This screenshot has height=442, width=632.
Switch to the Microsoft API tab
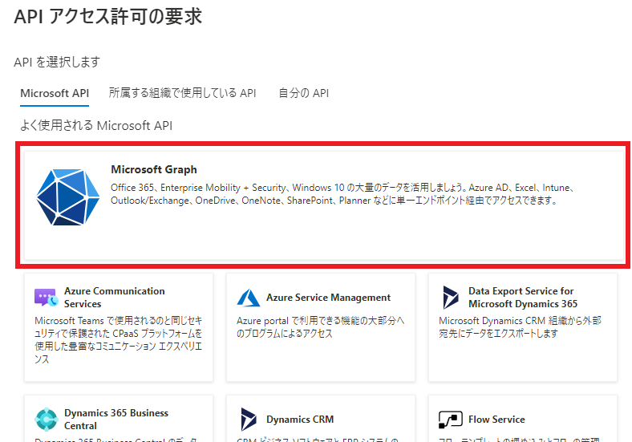tap(55, 93)
